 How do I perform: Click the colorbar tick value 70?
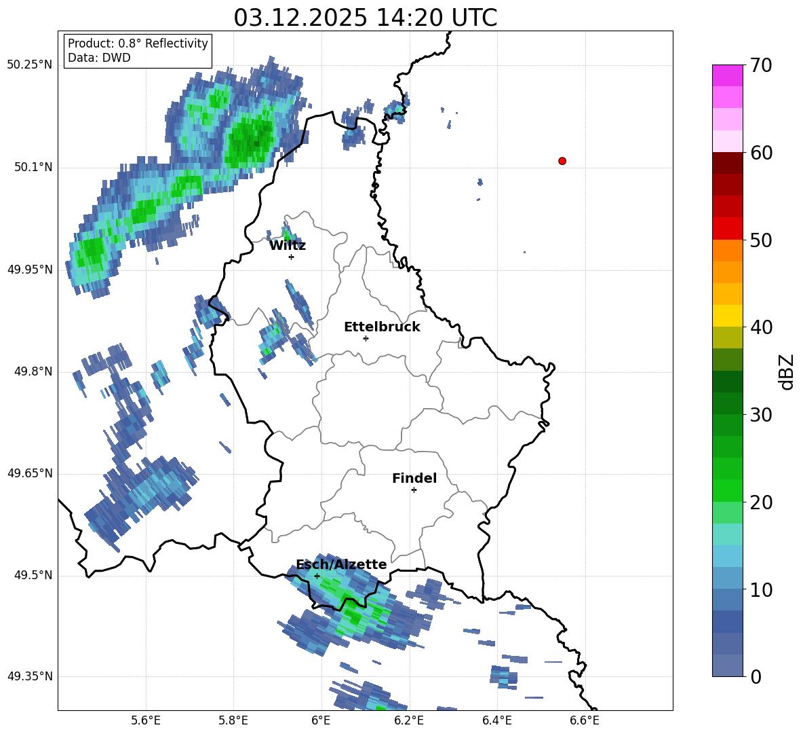click(x=761, y=65)
